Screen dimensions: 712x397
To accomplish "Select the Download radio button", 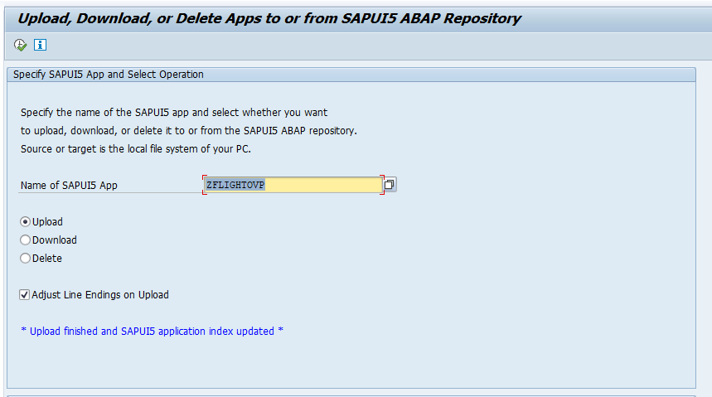I will pyautogui.click(x=25, y=240).
